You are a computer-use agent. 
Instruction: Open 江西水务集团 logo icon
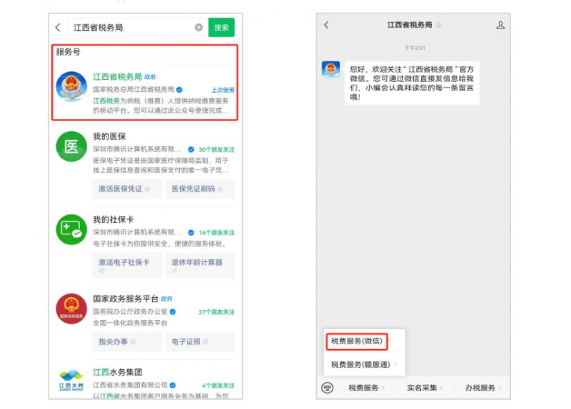click(x=71, y=381)
